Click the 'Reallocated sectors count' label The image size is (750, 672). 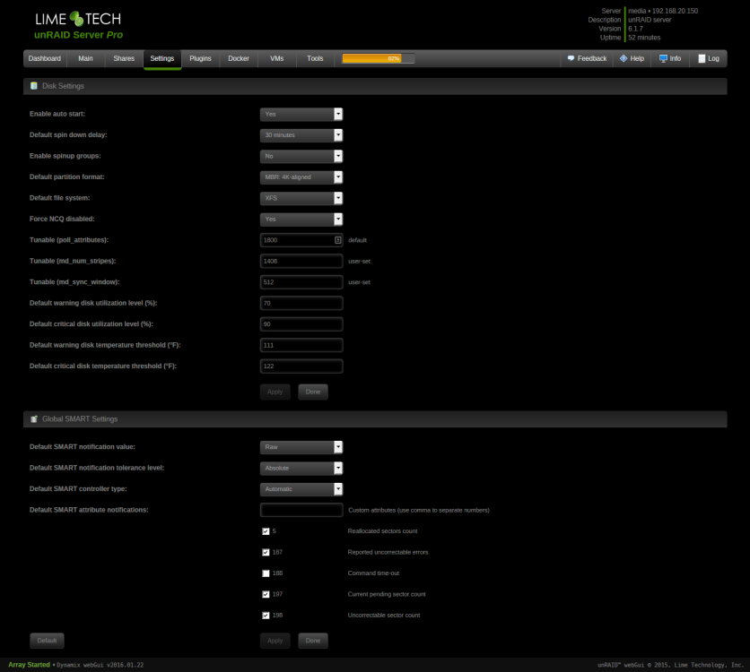(x=383, y=531)
